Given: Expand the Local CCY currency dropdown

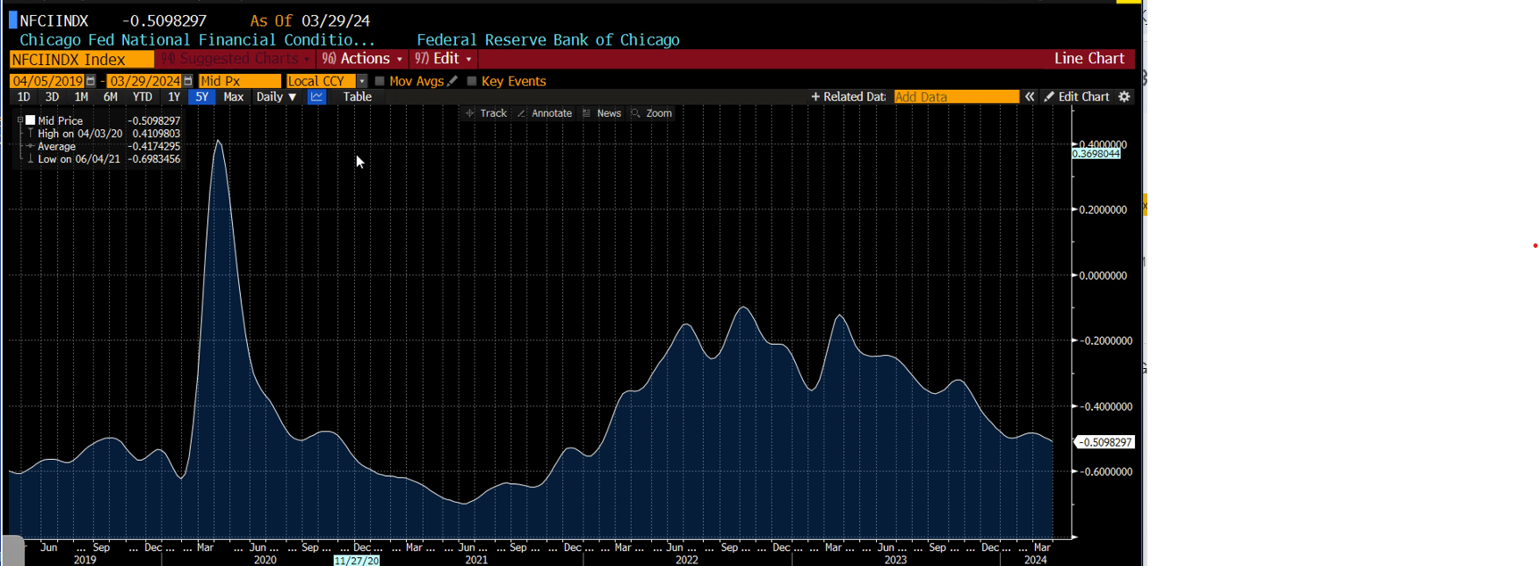Looking at the screenshot, I should [x=361, y=81].
